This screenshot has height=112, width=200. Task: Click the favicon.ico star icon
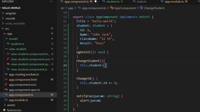pyautogui.click(x=4, y=110)
